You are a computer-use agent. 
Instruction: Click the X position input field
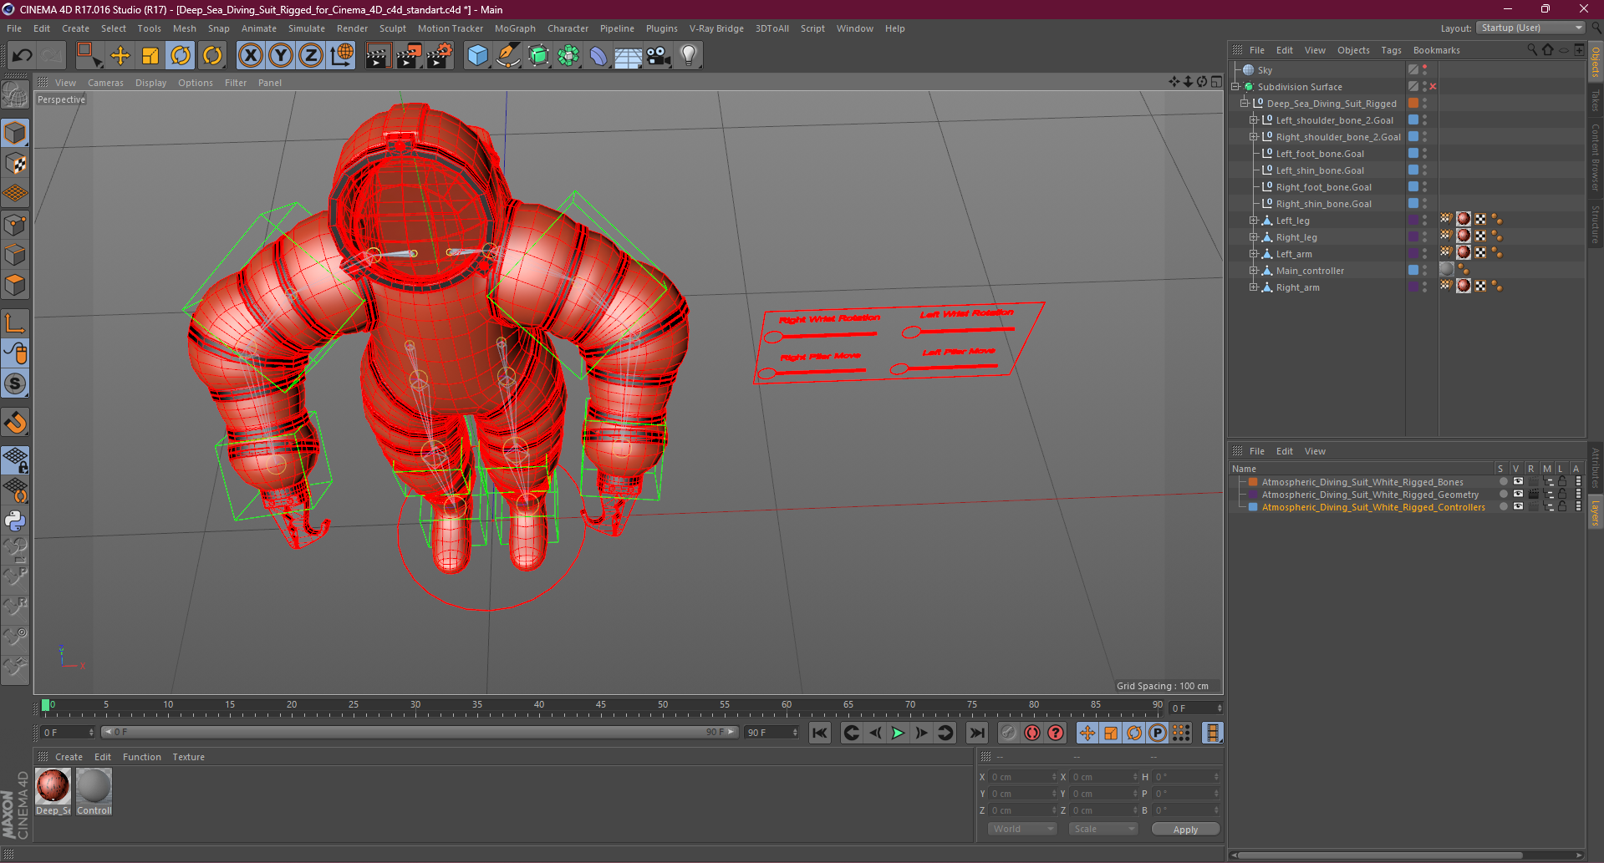[1023, 777]
